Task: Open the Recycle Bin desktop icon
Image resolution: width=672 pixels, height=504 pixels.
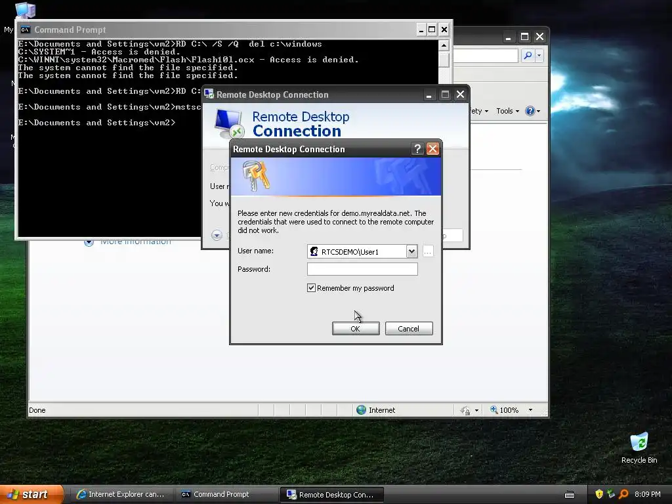Action: pyautogui.click(x=639, y=448)
